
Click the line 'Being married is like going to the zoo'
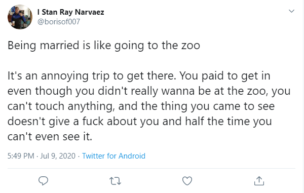coord(104,46)
